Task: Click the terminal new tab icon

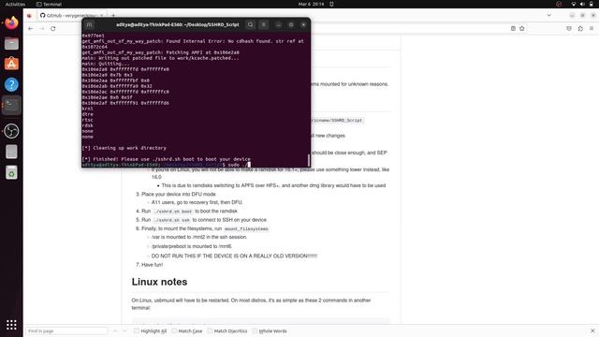Action: 90,24
